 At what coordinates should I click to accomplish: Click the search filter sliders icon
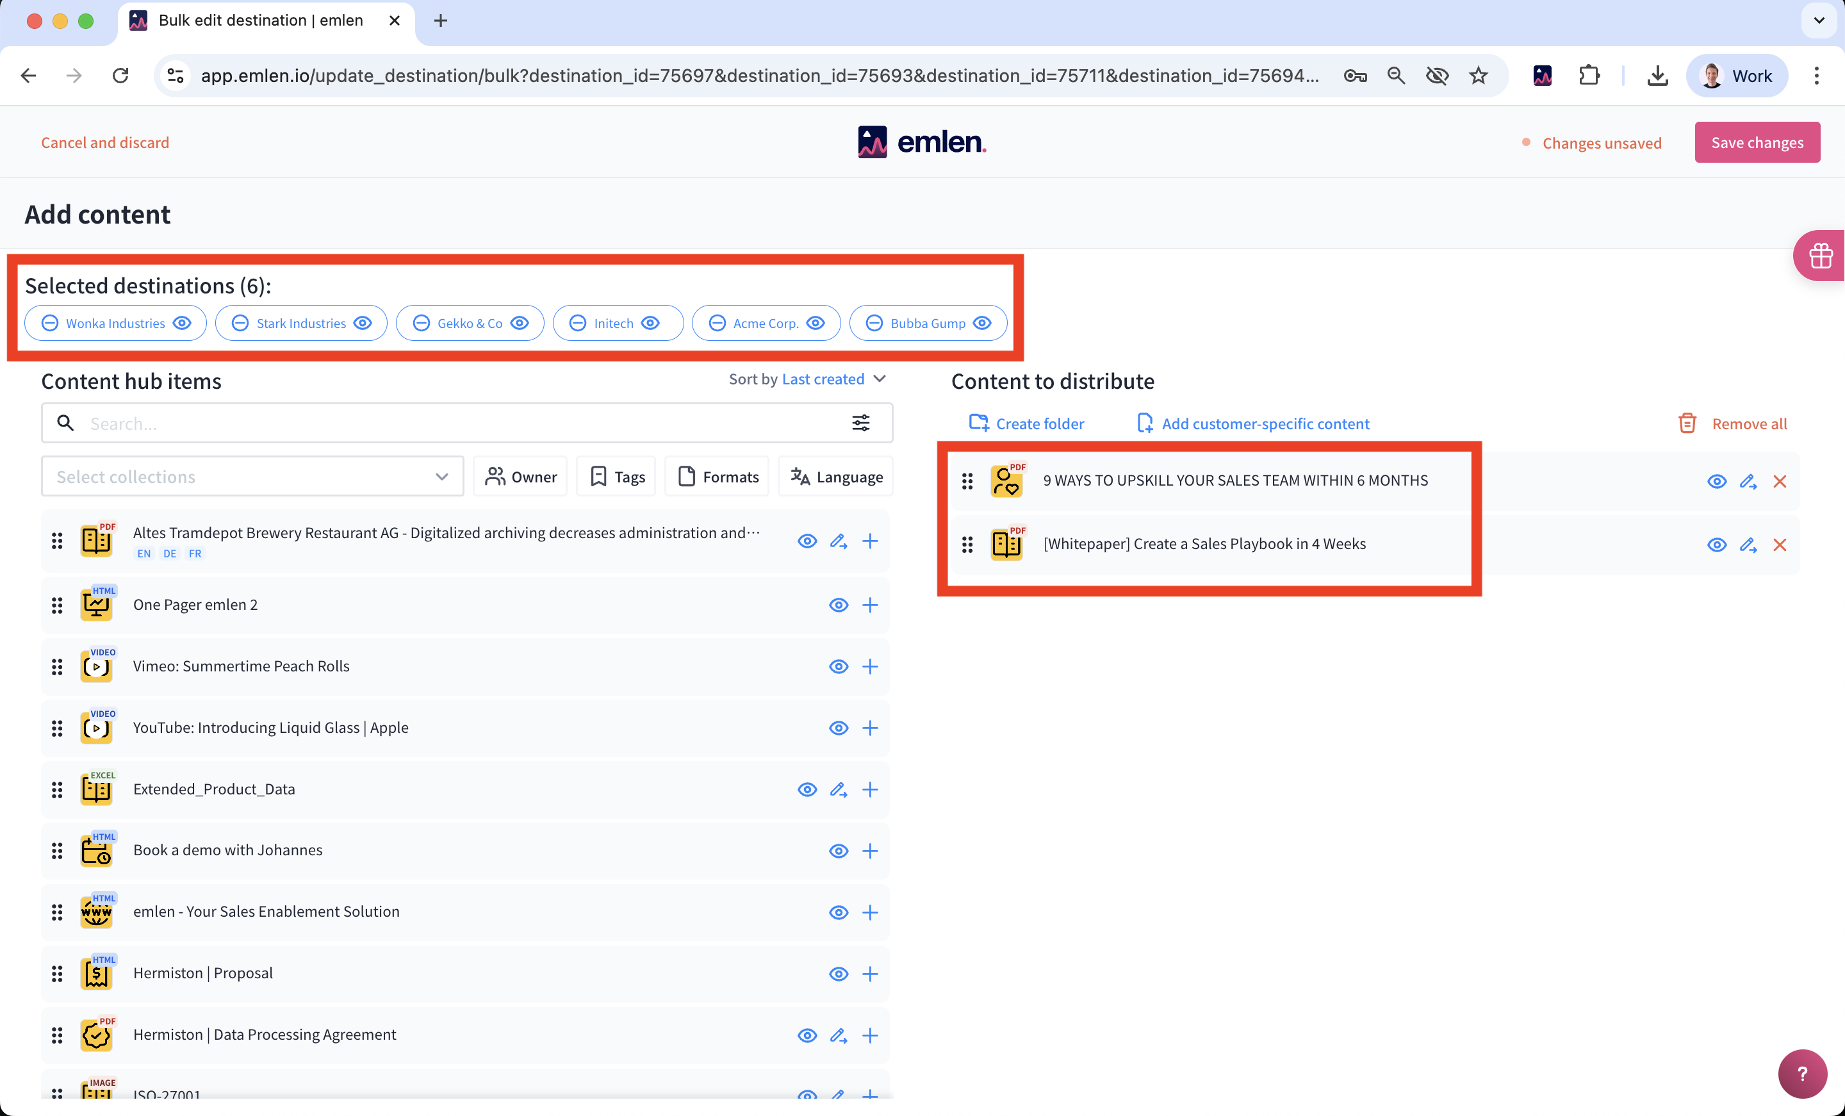tap(860, 423)
